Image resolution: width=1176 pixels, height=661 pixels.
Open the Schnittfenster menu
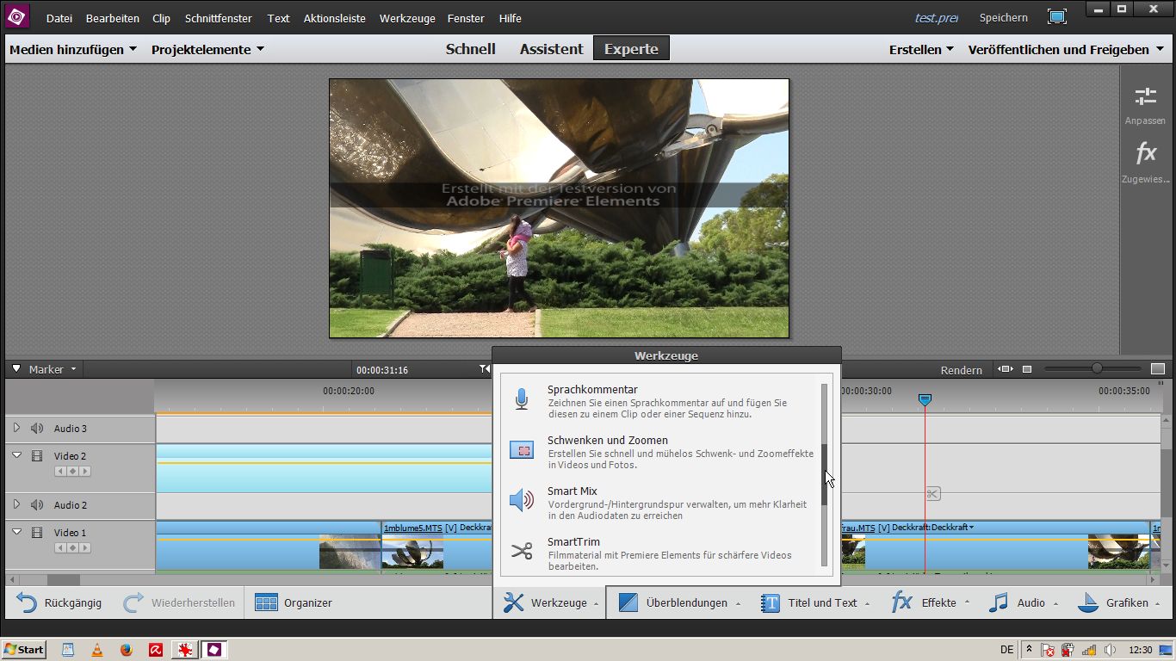219,18
